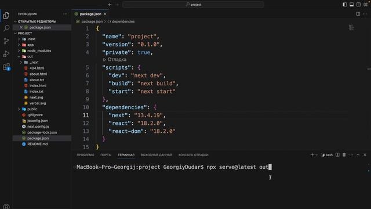Open Source Control view
The image size is (371, 209).
pyautogui.click(x=6, y=41)
